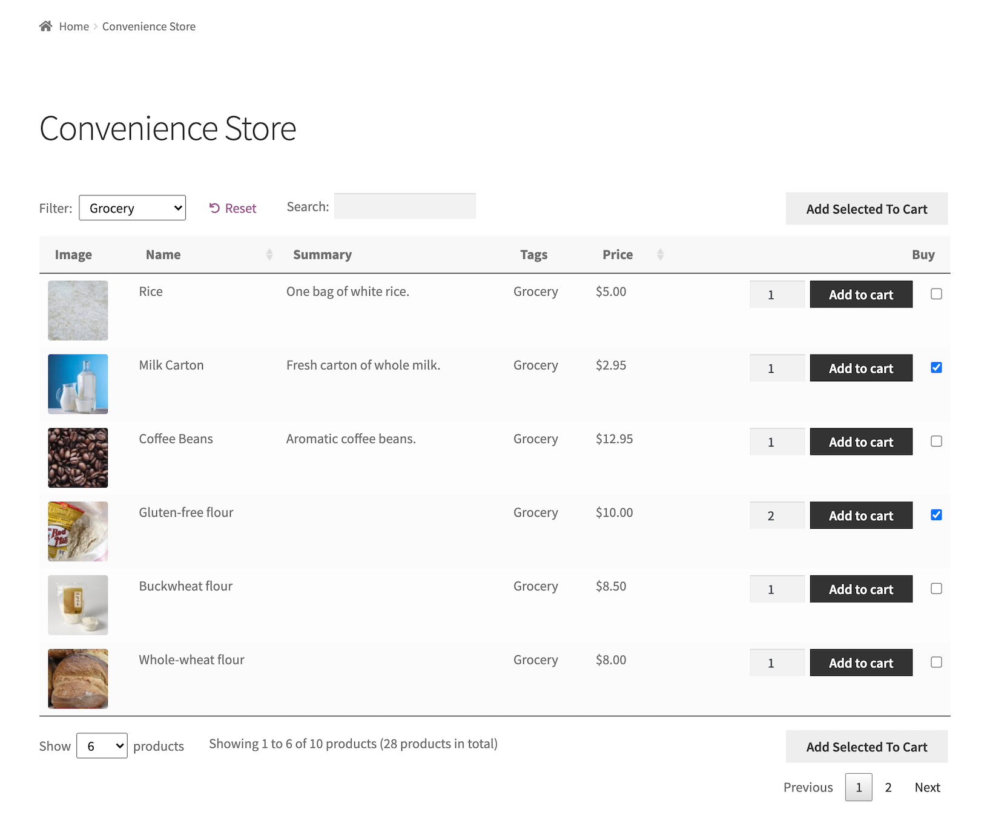Screen dimensions: 993x821
Task: Tick the Buckwheat flour buy checkbox
Action: click(936, 589)
